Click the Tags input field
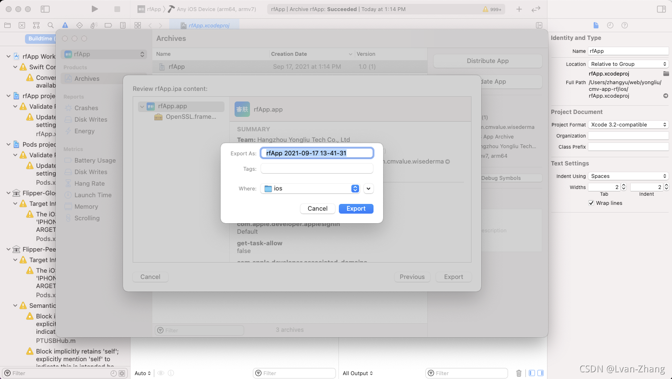Screen dimensions: 672x379 pyautogui.click(x=317, y=169)
